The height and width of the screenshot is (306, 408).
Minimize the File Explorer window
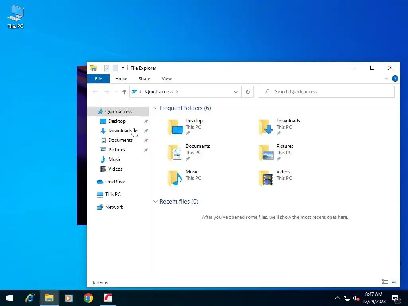[x=354, y=68]
